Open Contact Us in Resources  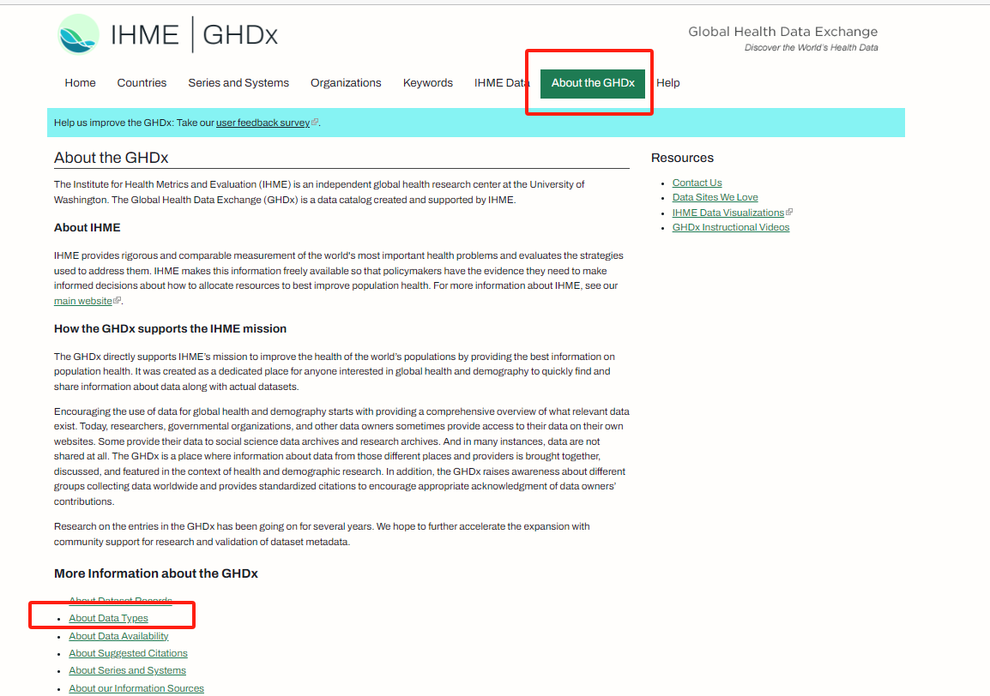click(x=697, y=183)
